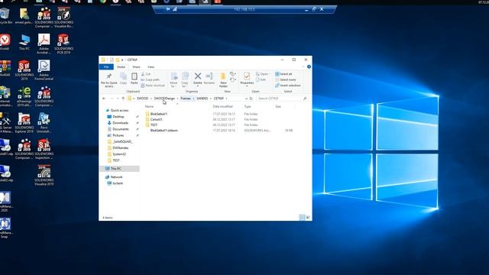
Task: Open Customize Quick Access Toolbar dropdown
Action: click(122, 60)
